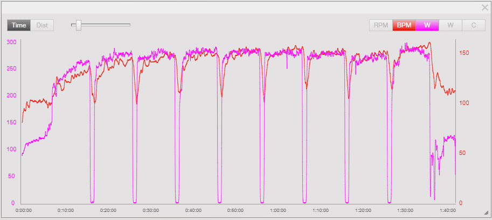Enable the RPM cadence series
This screenshot has width=492, height=220.
(x=380, y=25)
